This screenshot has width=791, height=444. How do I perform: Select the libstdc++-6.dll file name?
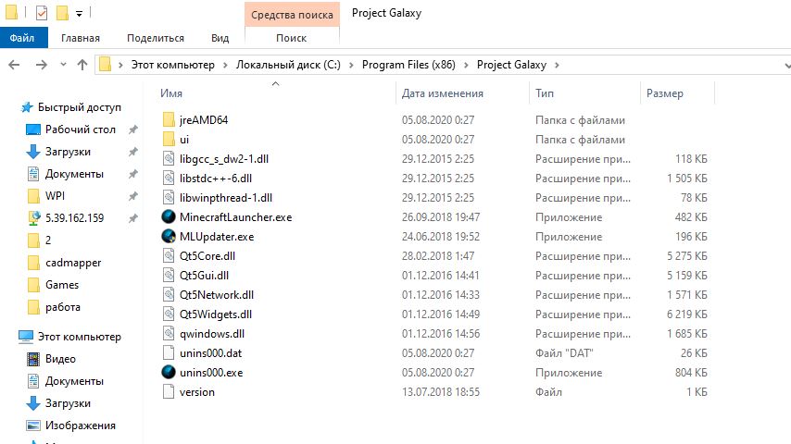click(x=216, y=178)
